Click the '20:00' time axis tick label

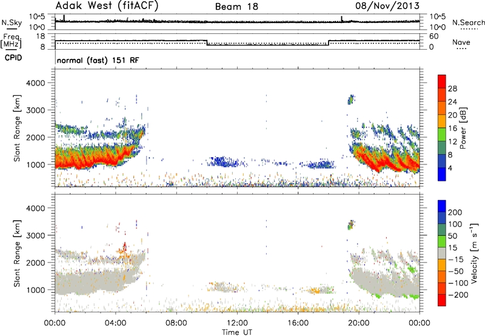(358, 323)
